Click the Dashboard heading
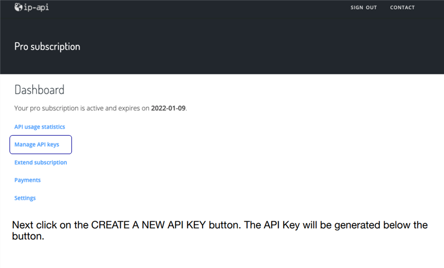 tap(39, 90)
